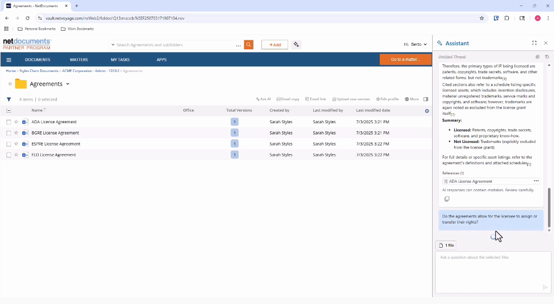
Task: Go to Home breadcrumb link
Action: tap(11, 71)
